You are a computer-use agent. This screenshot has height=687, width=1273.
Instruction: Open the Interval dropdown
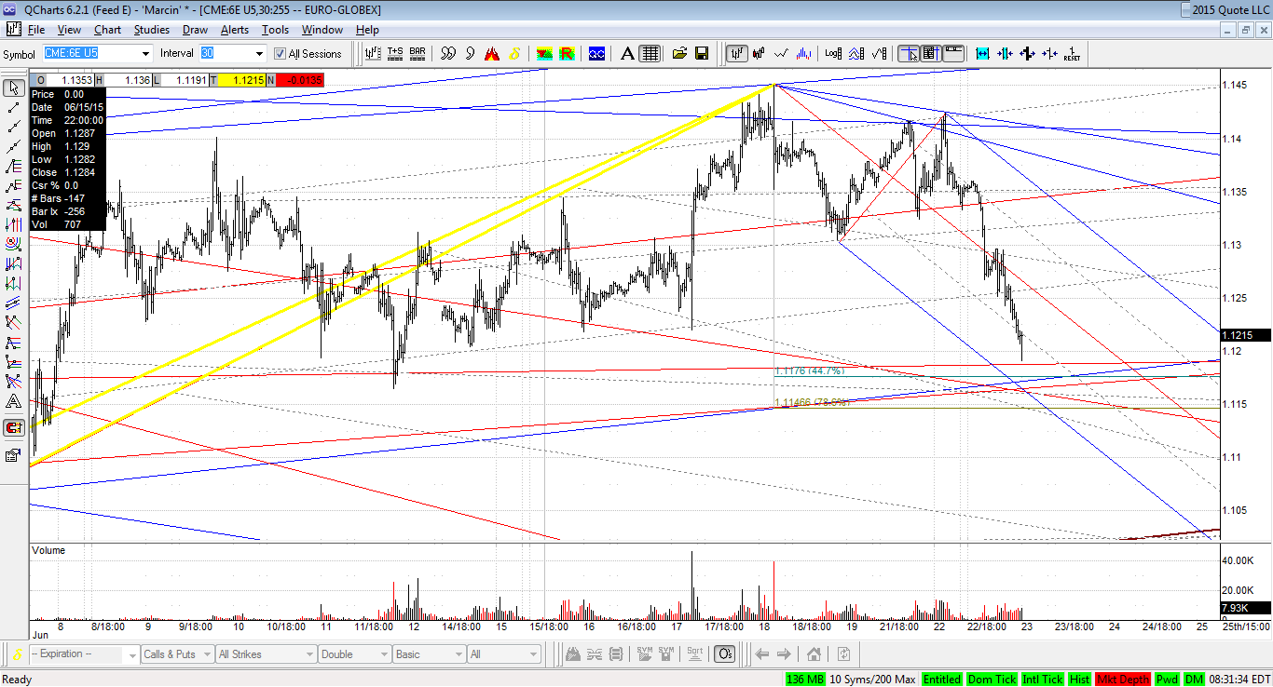coord(260,54)
